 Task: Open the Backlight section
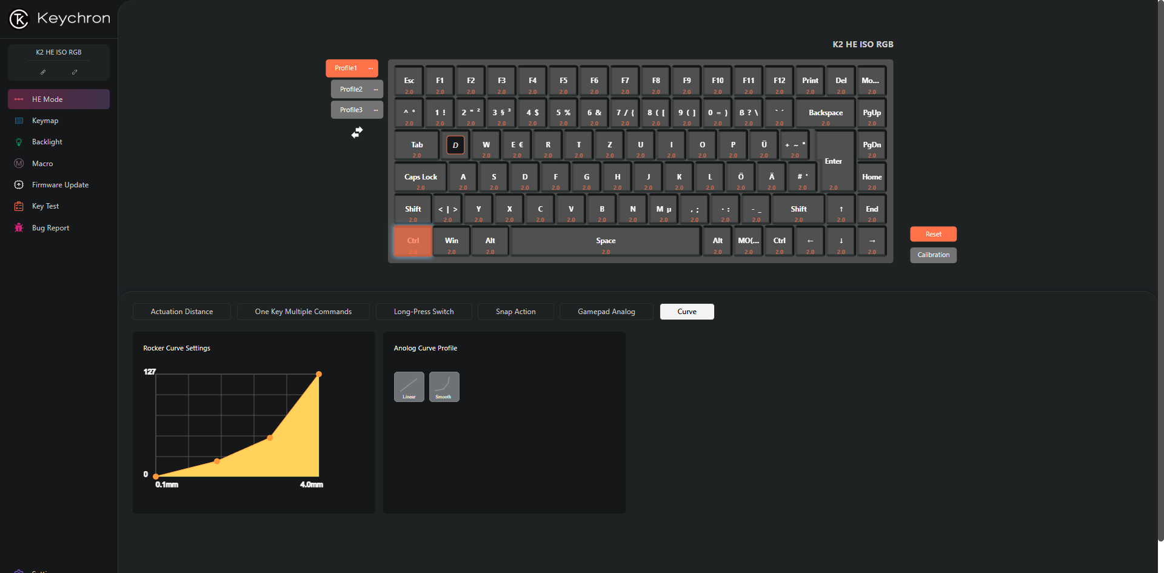[x=59, y=142]
